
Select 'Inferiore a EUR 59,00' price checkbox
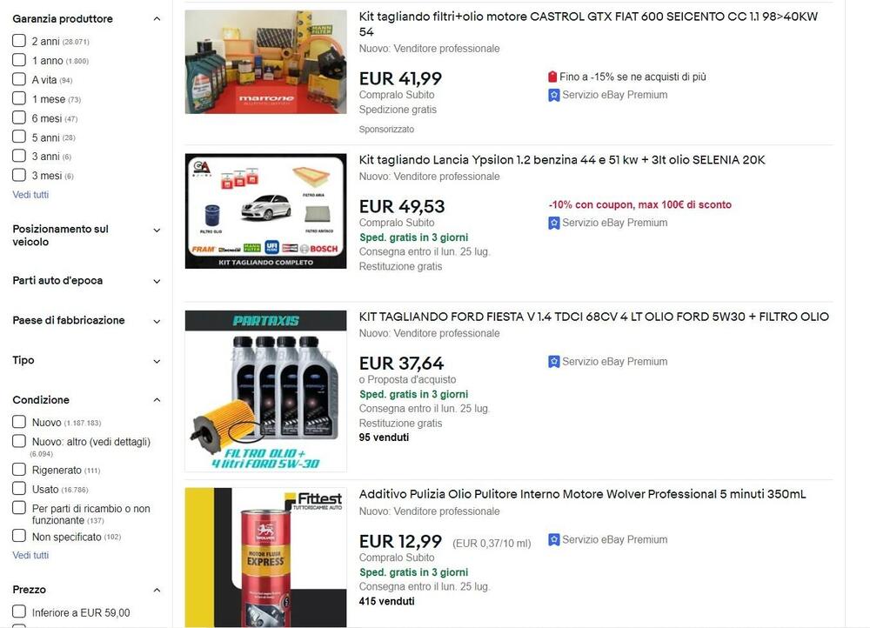(x=19, y=612)
